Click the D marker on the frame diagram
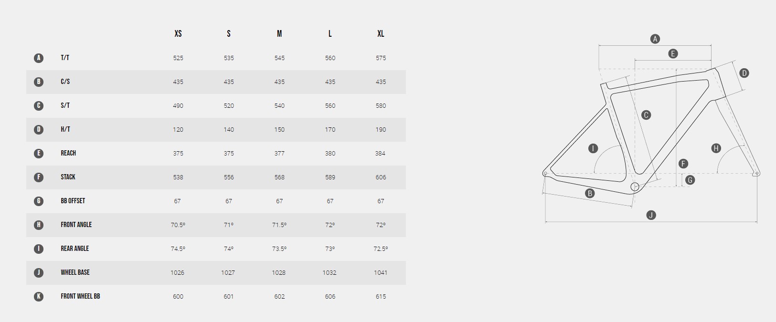The height and width of the screenshot is (322, 776). (x=744, y=73)
